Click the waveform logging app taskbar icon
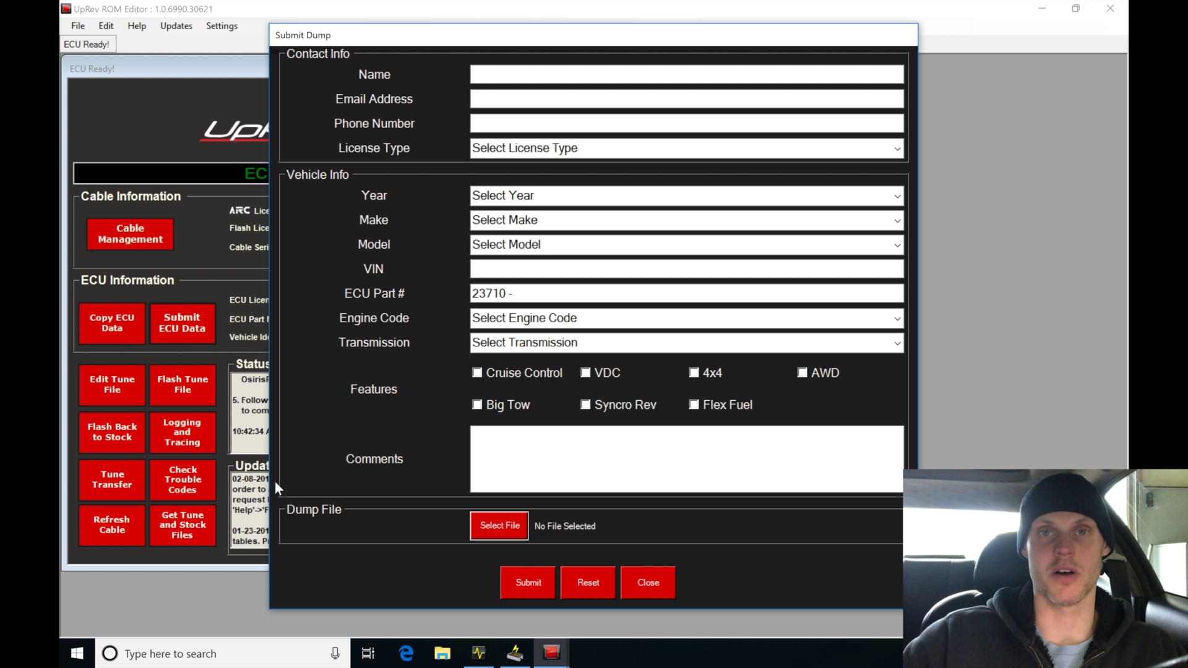 tap(479, 653)
